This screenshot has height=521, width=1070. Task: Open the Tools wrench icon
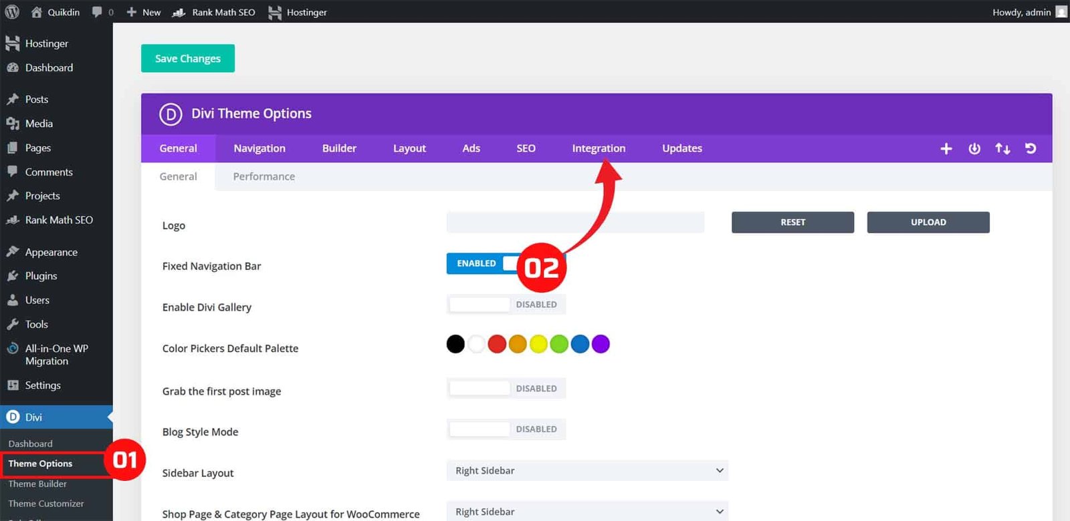tap(12, 324)
